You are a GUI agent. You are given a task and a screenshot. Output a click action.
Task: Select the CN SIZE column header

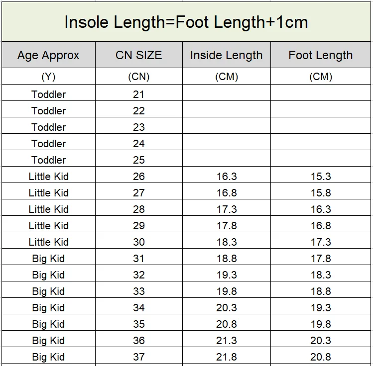[139, 55]
